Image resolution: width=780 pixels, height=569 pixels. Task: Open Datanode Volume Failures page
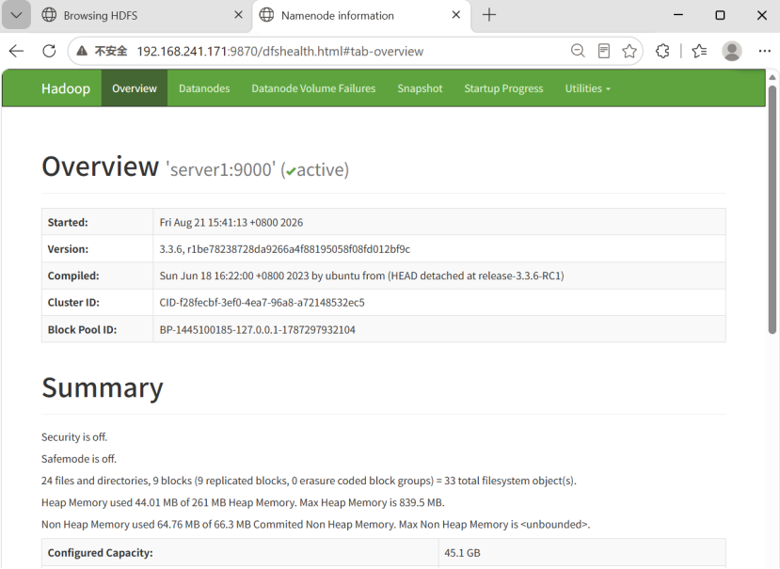pyautogui.click(x=313, y=88)
